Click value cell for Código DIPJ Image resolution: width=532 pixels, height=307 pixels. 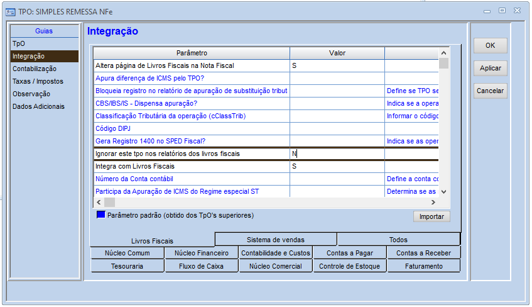[x=337, y=128]
